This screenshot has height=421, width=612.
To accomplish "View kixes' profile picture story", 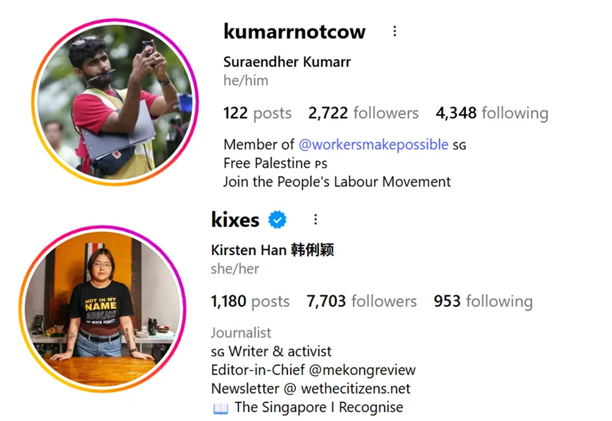I will 102,309.
